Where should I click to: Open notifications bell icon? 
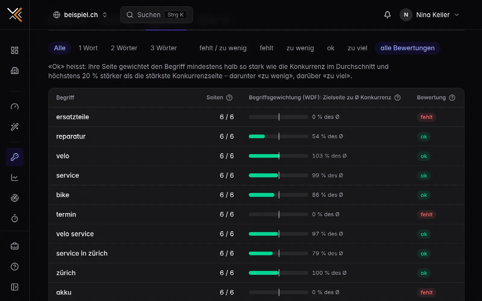point(387,15)
